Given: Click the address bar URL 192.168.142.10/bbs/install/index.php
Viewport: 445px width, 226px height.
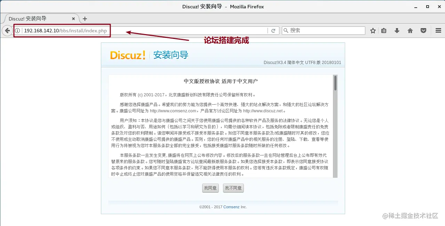Looking at the screenshot, I should click(x=65, y=31).
